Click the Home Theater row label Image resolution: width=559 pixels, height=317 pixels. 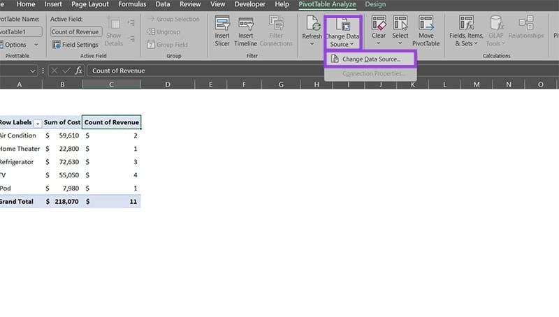[x=21, y=149]
